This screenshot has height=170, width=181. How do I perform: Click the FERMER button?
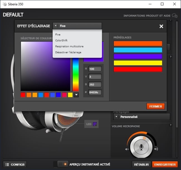156,106
